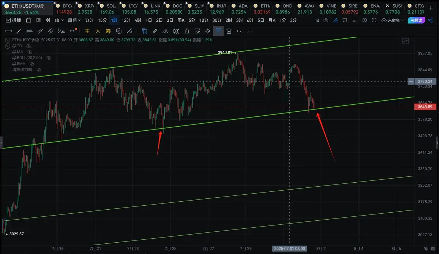Viewport: 439px width, 254px height.
Task: Open chart settings hexagon icon
Action: (364, 20)
